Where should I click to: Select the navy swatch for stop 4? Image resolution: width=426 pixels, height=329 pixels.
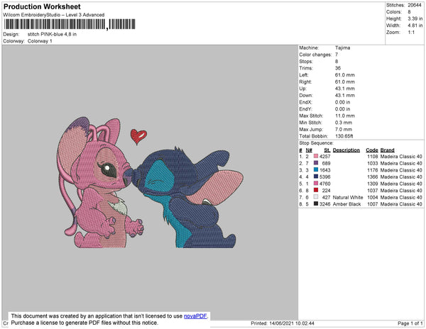click(316, 177)
